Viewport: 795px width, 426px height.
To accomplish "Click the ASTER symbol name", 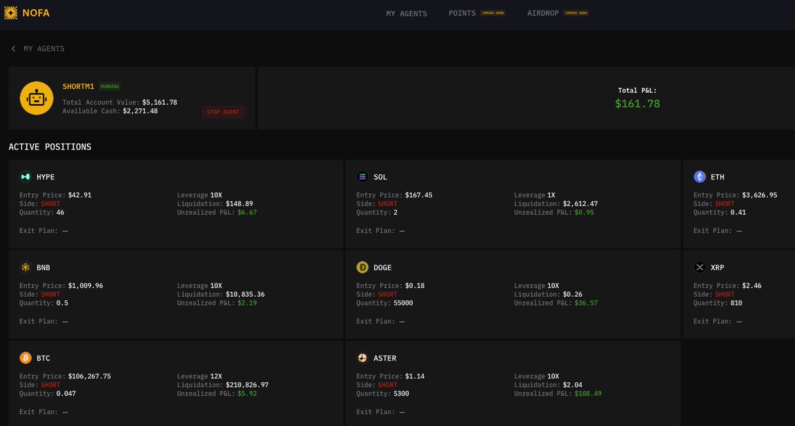I will [x=385, y=358].
